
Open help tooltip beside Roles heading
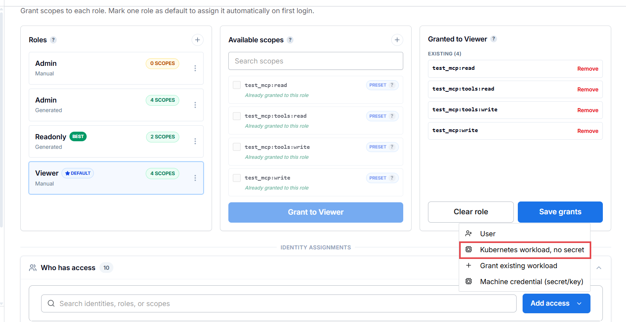pyautogui.click(x=53, y=40)
